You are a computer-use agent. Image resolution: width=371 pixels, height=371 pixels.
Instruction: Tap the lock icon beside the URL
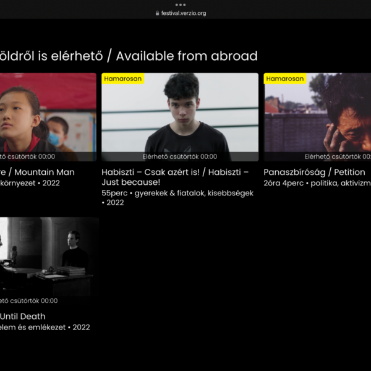click(x=157, y=13)
